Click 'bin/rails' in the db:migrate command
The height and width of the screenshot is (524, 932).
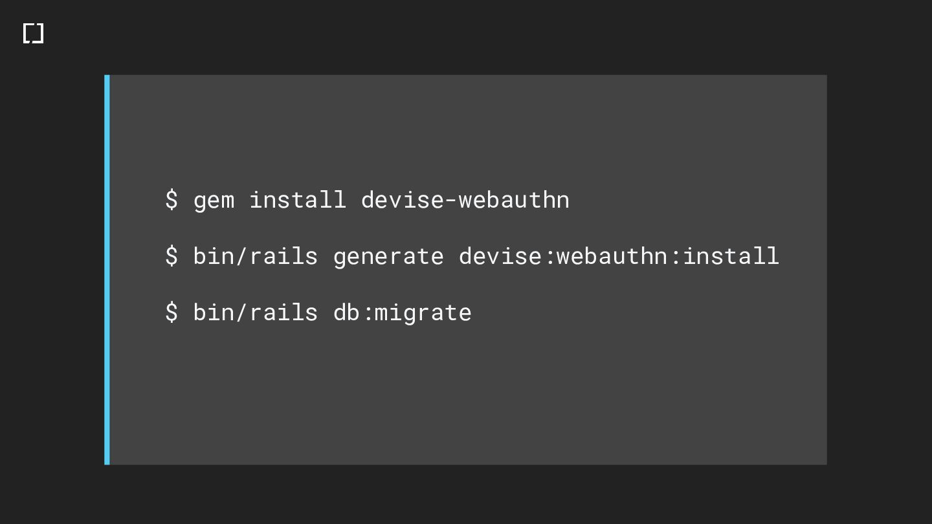[256, 312]
